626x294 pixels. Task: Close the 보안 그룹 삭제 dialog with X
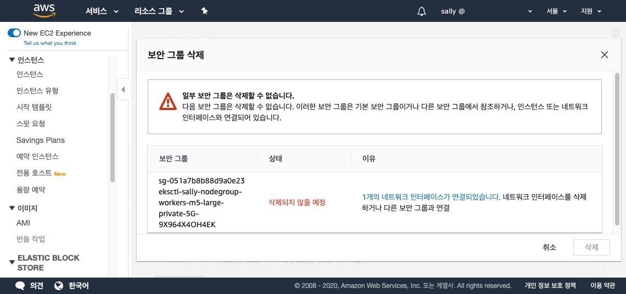[604, 55]
